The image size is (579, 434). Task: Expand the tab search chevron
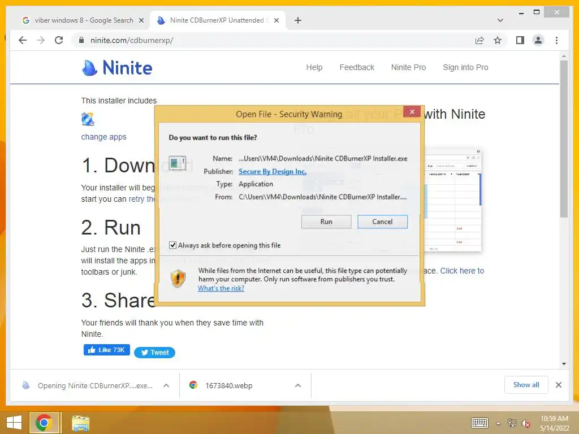(x=500, y=20)
